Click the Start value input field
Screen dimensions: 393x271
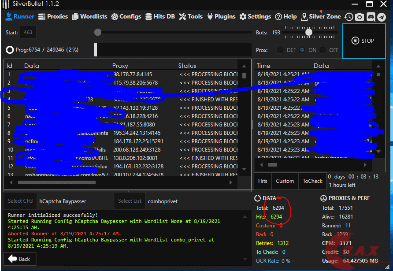coord(28,32)
